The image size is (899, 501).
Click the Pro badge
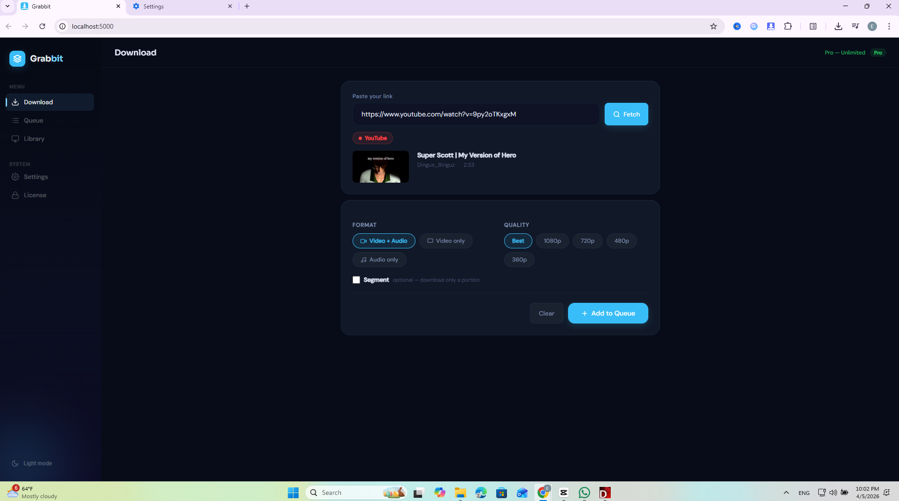tap(878, 53)
